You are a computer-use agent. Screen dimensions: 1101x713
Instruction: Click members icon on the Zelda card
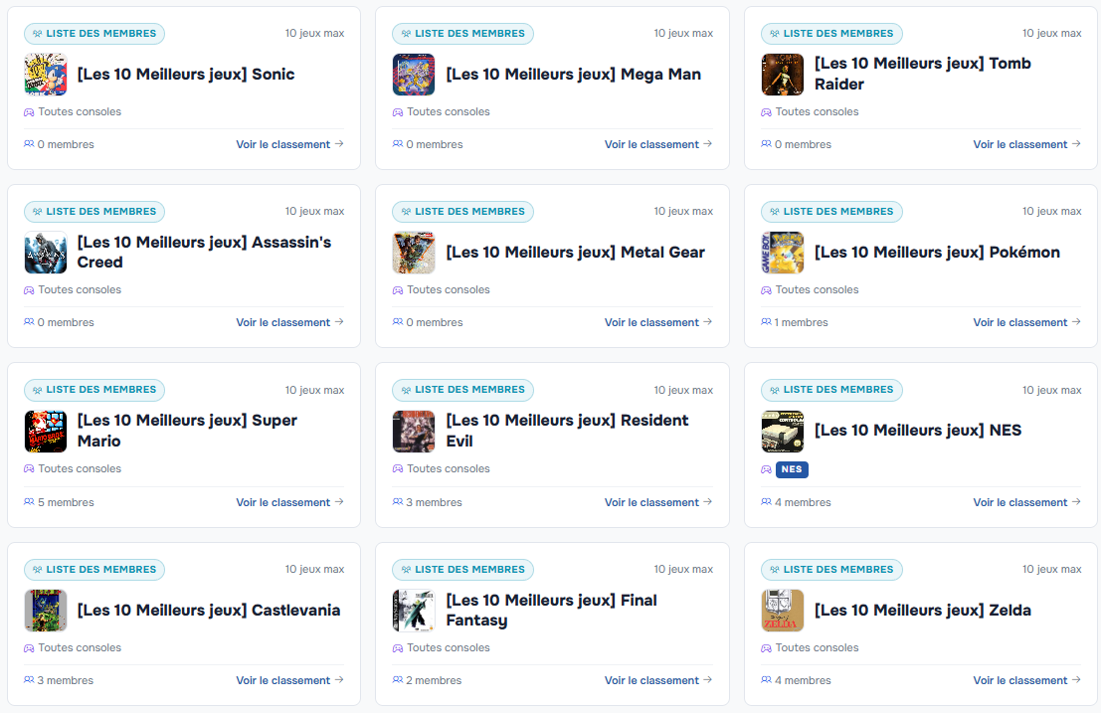coord(766,680)
